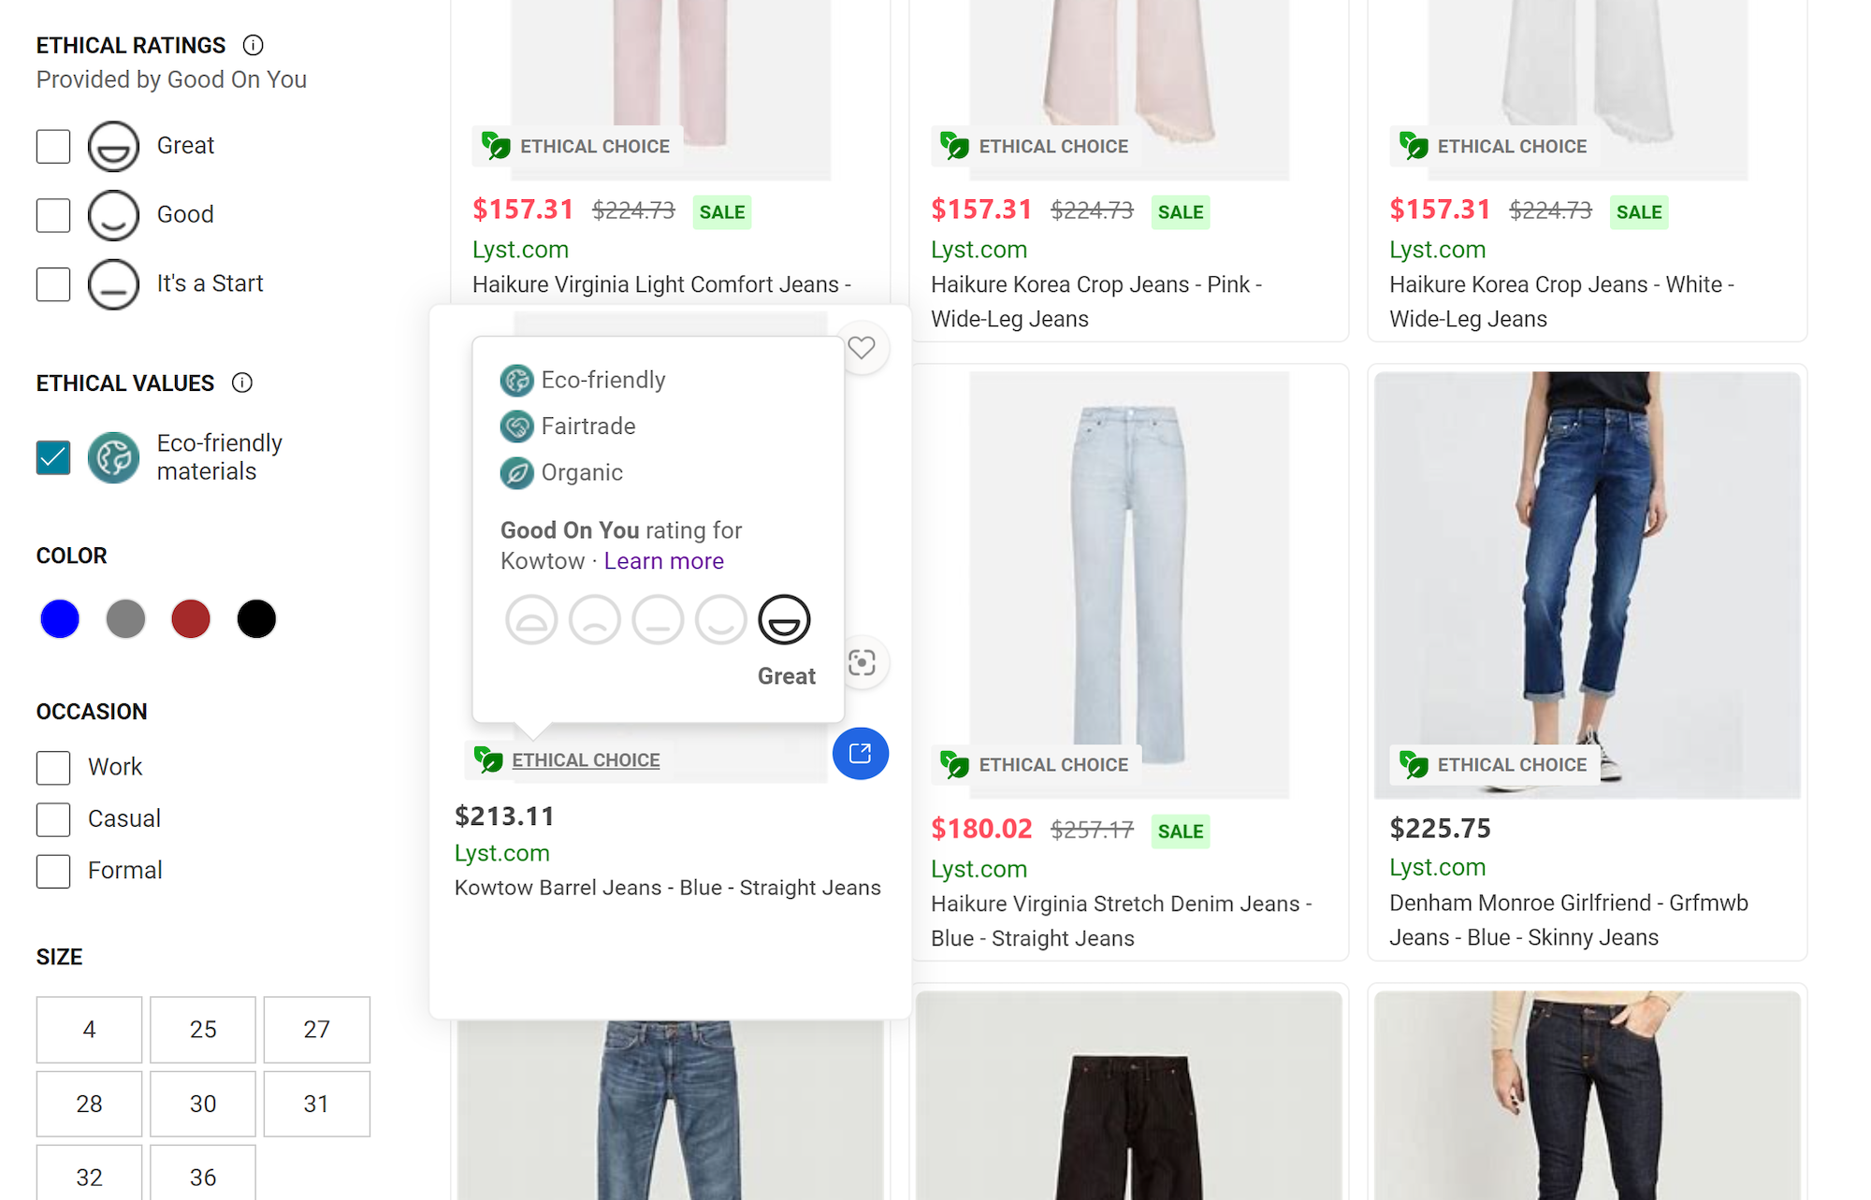Enable the Good rating checkbox
Image resolution: width=1871 pixels, height=1200 pixels.
(x=52, y=214)
